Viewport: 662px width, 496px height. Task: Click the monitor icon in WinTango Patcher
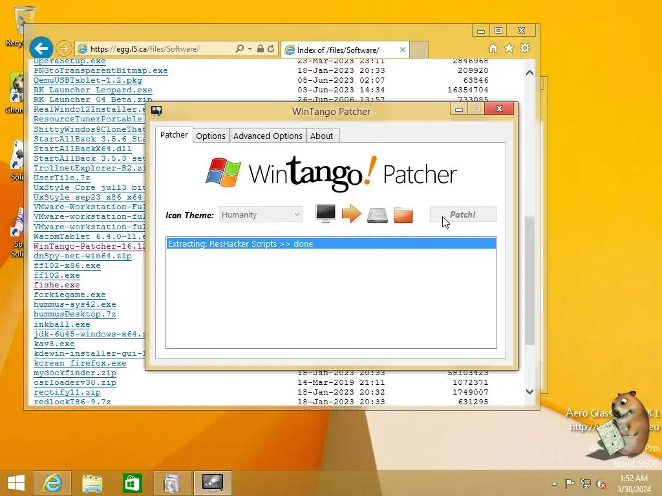tap(326, 214)
